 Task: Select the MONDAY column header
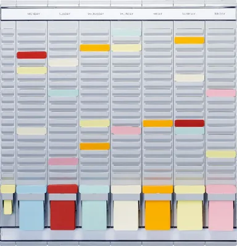point(33,14)
